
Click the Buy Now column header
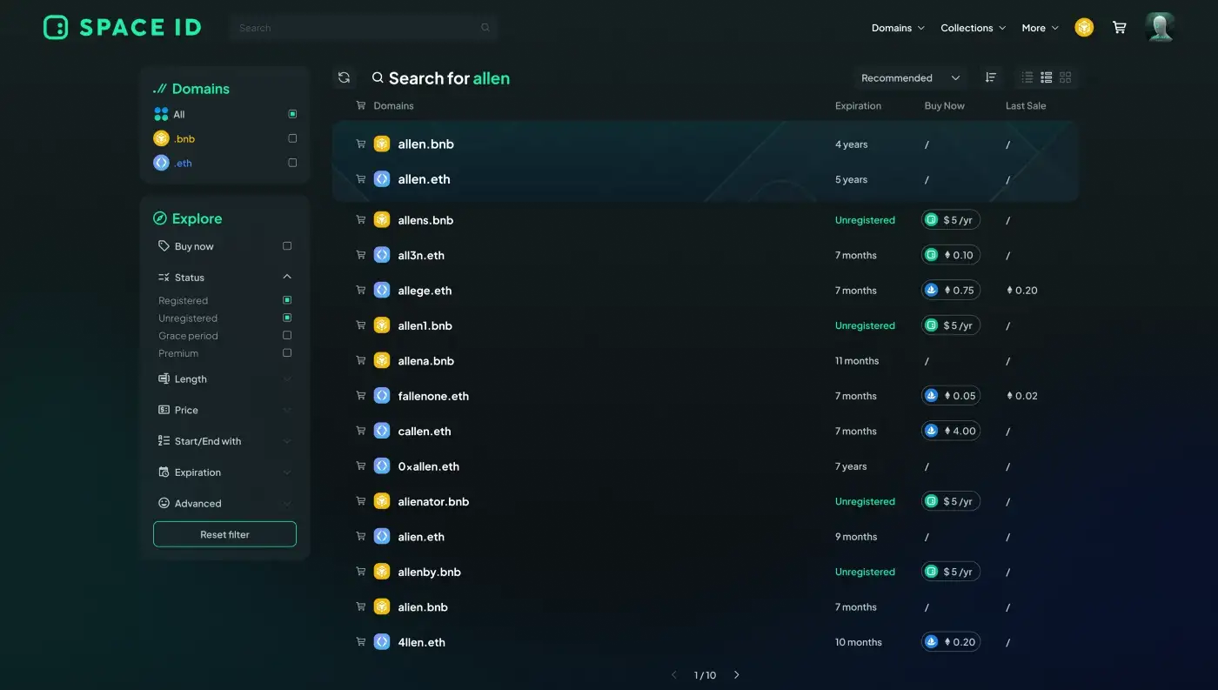[x=944, y=105]
